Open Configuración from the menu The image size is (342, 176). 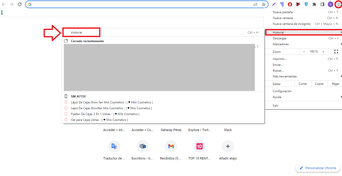[303, 91]
